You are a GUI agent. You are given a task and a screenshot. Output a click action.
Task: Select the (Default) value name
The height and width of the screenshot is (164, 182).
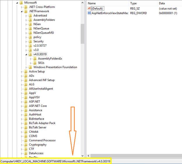pos(97,8)
